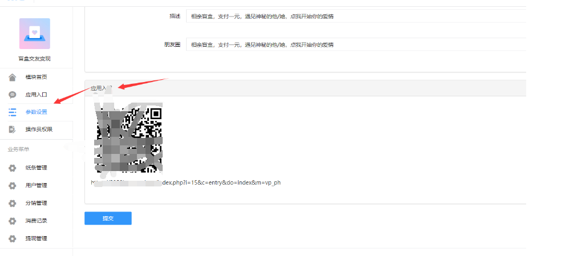This screenshot has width=561, height=256.
Task: Select the 参数设置 sidebar item
Action: coord(36,112)
